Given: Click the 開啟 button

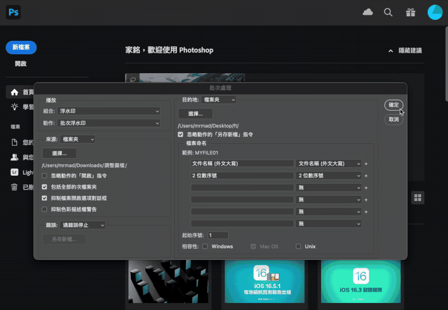Looking at the screenshot, I should [21, 64].
